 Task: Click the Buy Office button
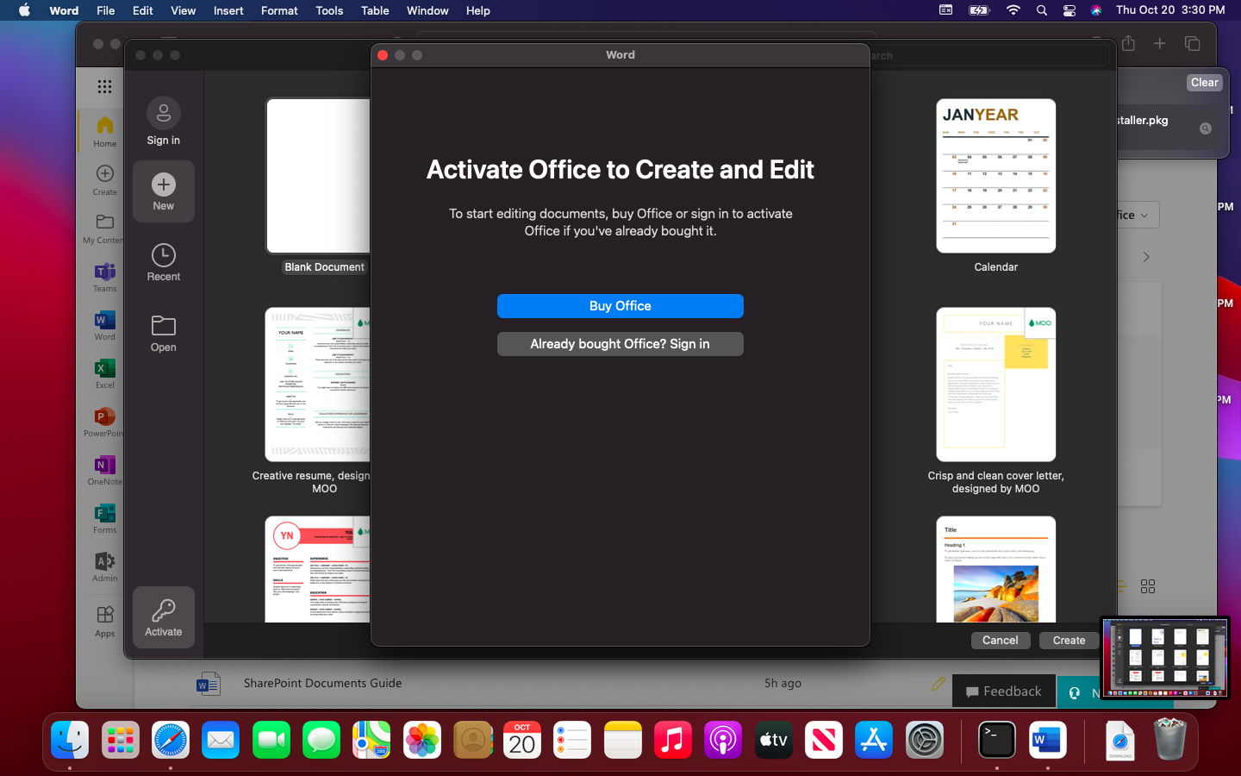click(620, 306)
